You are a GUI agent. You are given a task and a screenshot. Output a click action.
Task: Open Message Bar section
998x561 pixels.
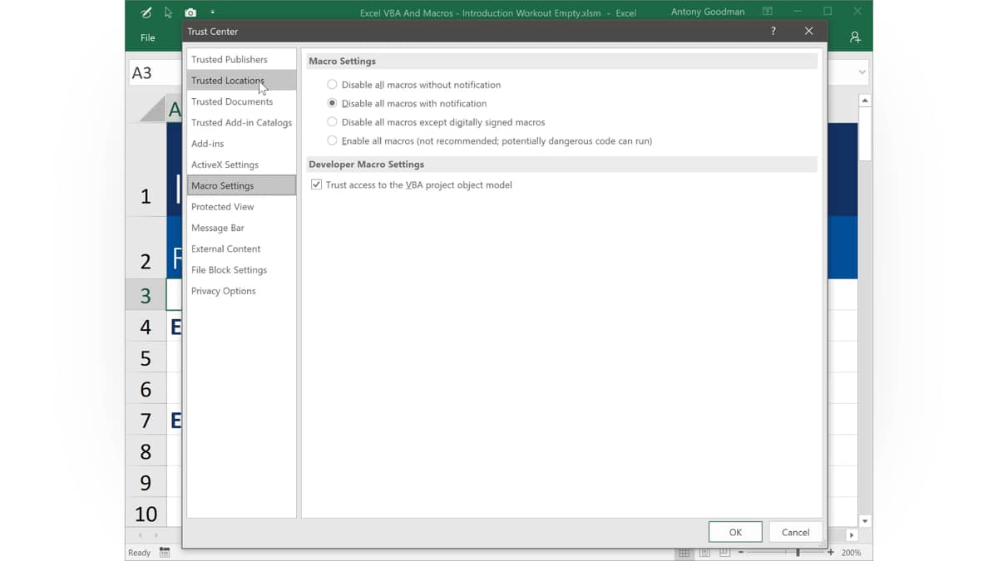241,228
